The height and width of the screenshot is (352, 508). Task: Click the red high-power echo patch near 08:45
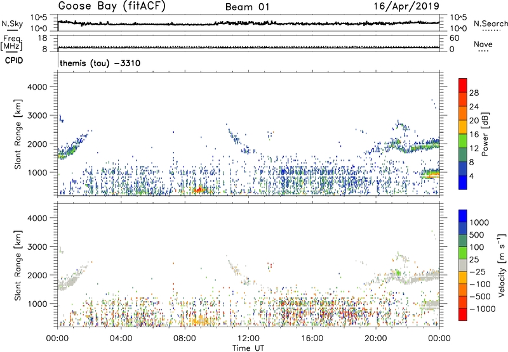(x=199, y=189)
